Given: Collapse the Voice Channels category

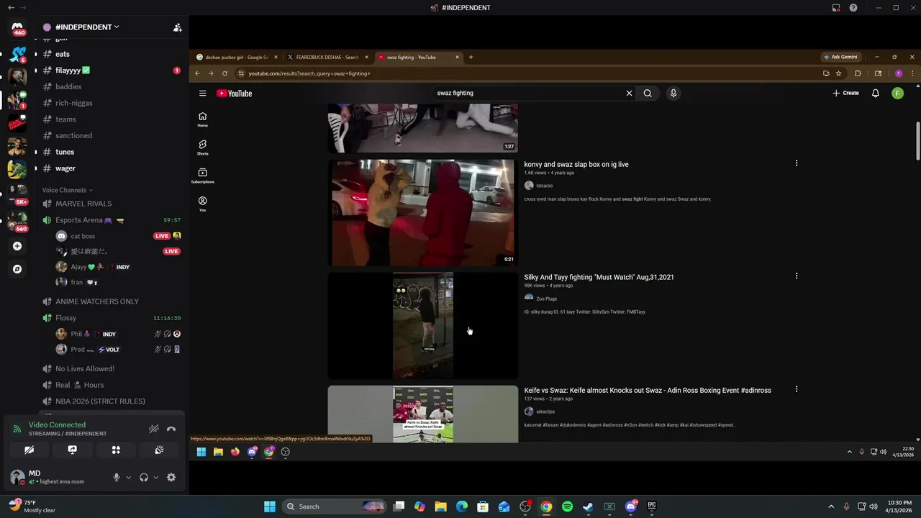Looking at the screenshot, I should 67,190.
